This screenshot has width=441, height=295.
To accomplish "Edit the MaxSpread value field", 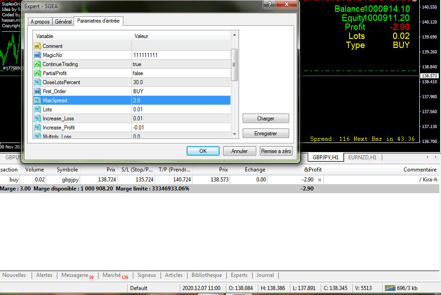I will pyautogui.click(x=181, y=100).
